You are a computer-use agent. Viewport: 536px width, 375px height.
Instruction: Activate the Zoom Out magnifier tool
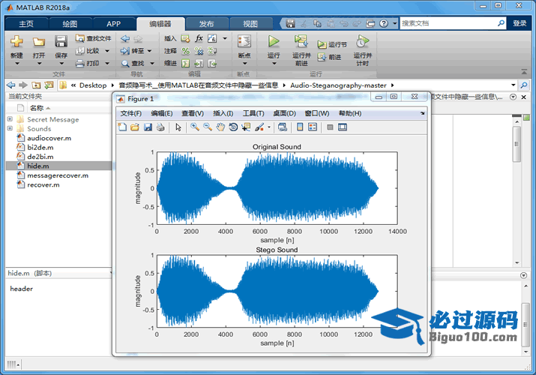(x=208, y=127)
